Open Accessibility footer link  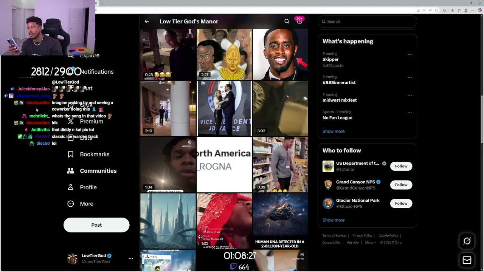click(332, 243)
